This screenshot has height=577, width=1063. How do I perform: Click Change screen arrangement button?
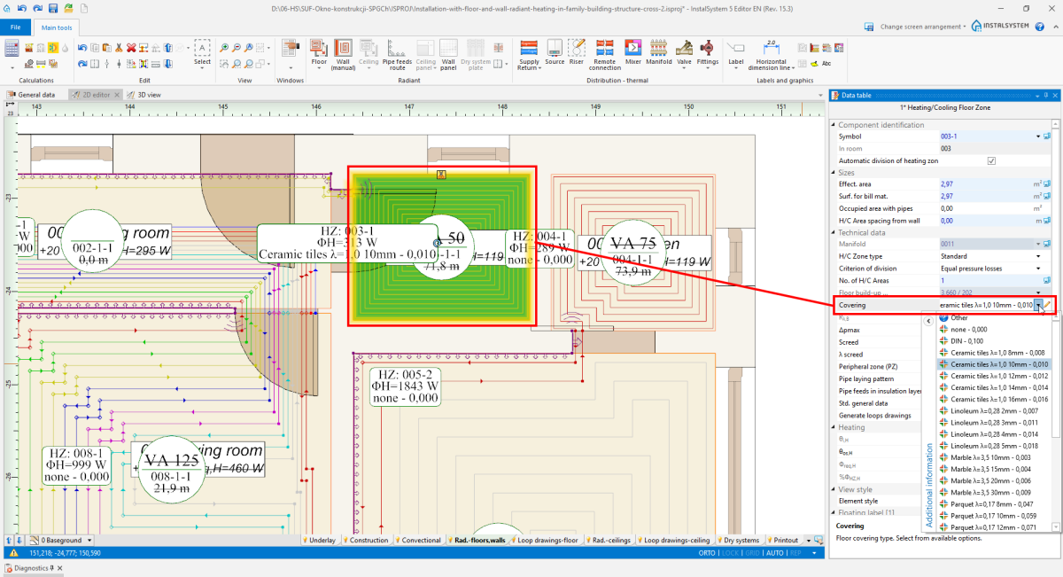point(922,27)
